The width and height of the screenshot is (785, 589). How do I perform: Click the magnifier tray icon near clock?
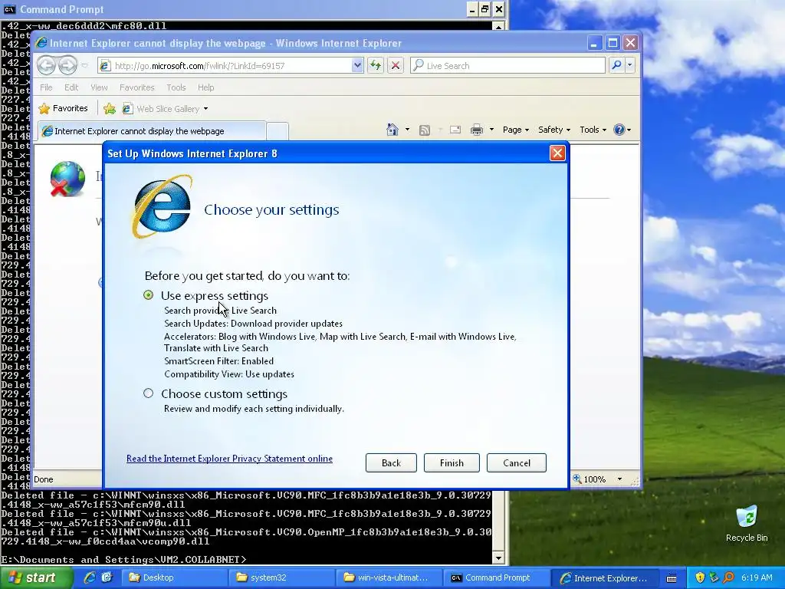[x=728, y=577]
